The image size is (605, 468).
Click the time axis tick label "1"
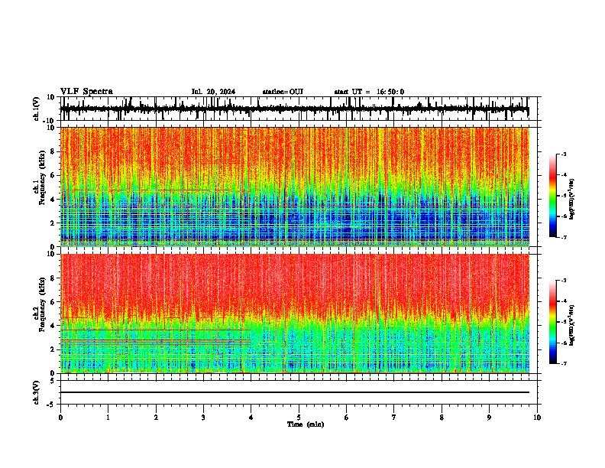[108, 418]
